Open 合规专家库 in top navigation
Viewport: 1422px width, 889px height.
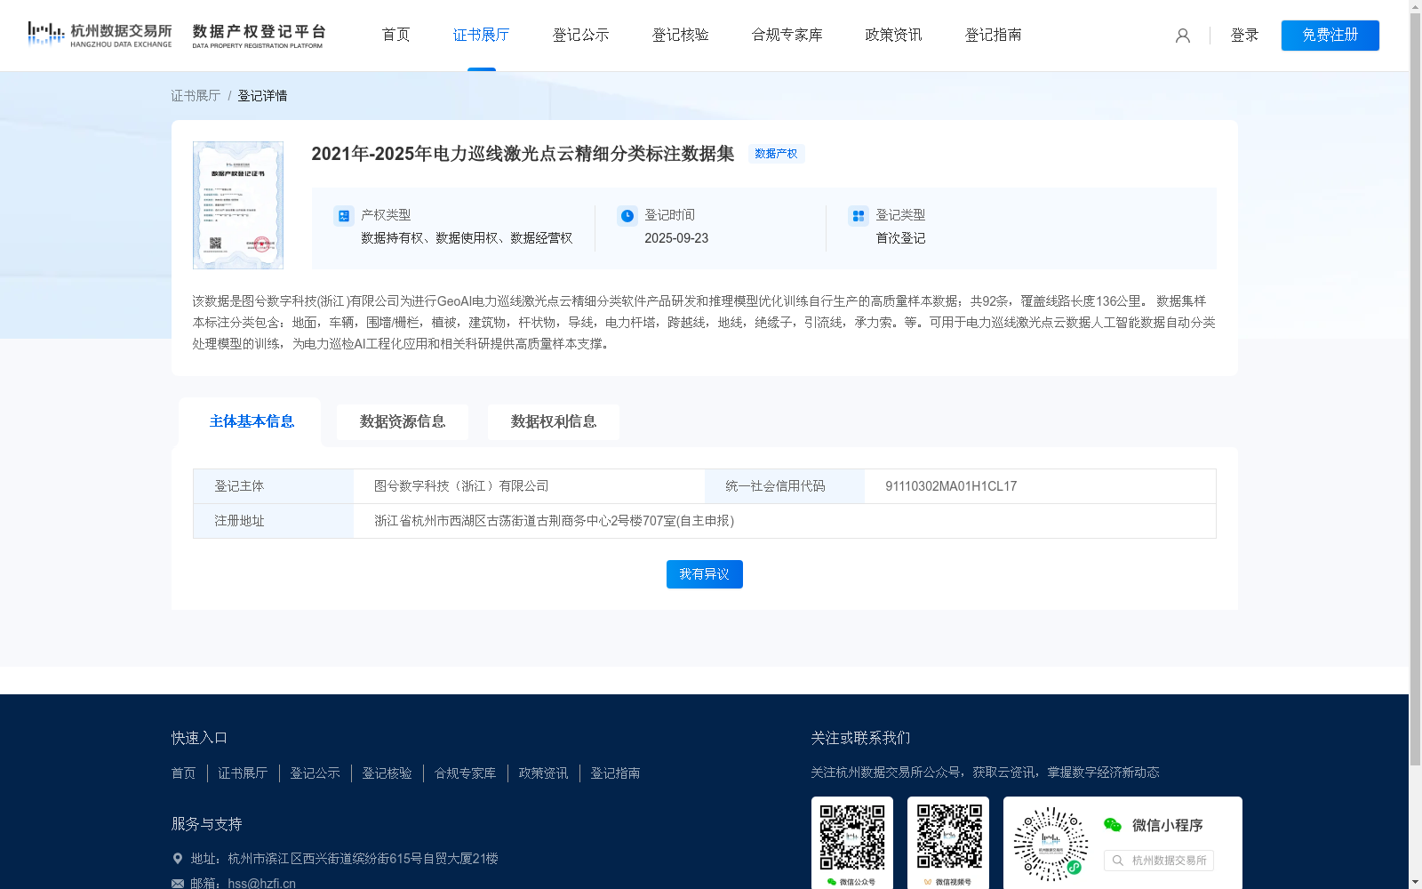click(787, 35)
